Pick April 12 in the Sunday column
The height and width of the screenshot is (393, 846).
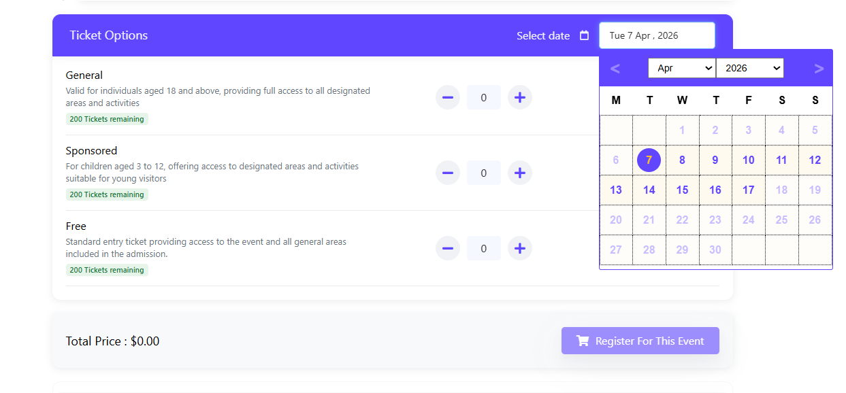(x=815, y=160)
